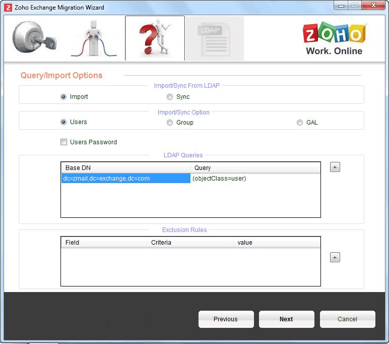Add a new LDAP query with plus button
The image size is (389, 344).
coord(335,167)
